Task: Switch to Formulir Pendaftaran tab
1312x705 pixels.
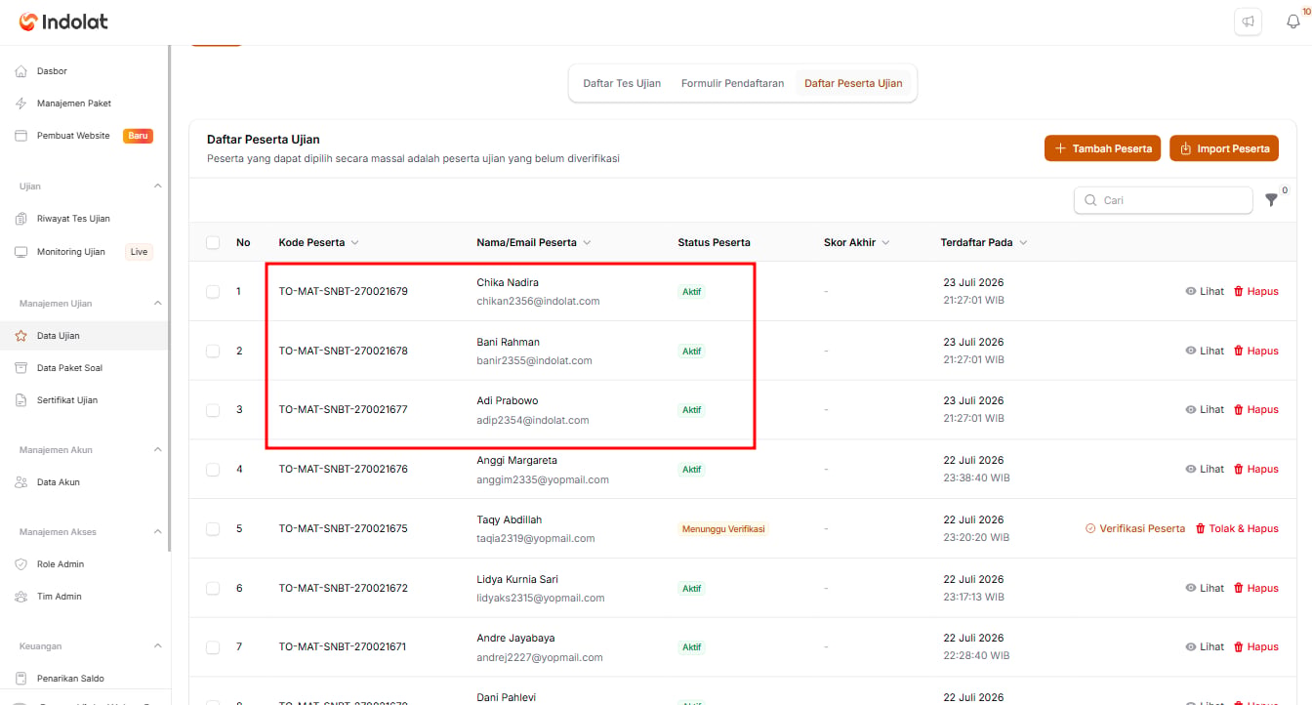Action: coord(732,83)
